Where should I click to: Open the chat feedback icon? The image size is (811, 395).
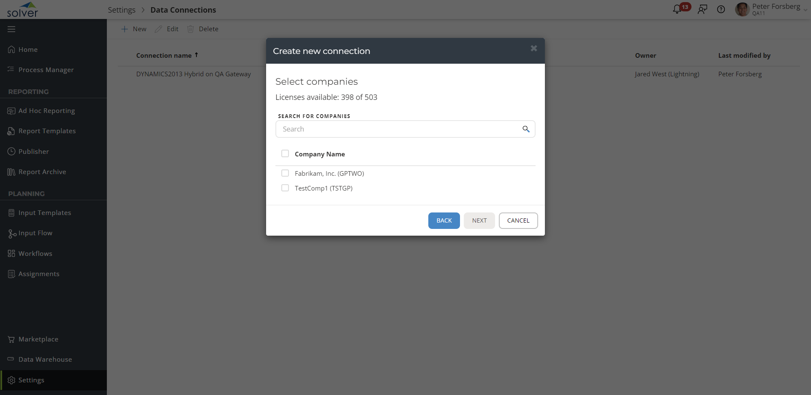[x=702, y=9]
